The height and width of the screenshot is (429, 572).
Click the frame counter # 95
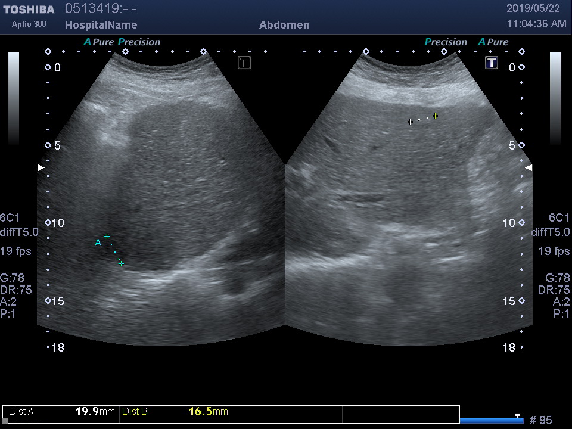[x=540, y=420]
